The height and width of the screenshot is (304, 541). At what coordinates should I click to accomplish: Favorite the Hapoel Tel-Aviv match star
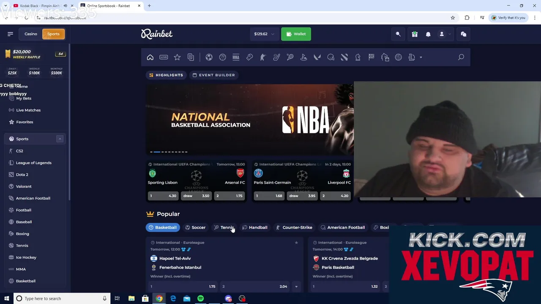[296, 242]
